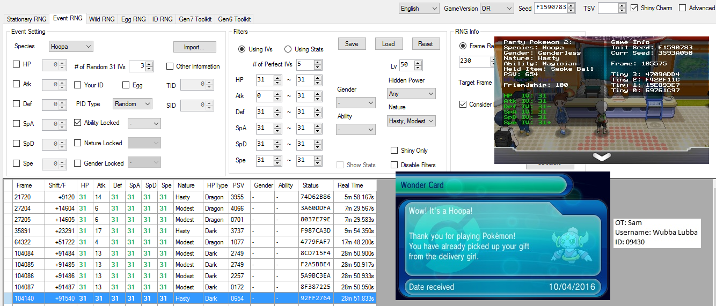Switch to the ID RNG tab
This screenshot has height=306, width=716.
pos(162,19)
